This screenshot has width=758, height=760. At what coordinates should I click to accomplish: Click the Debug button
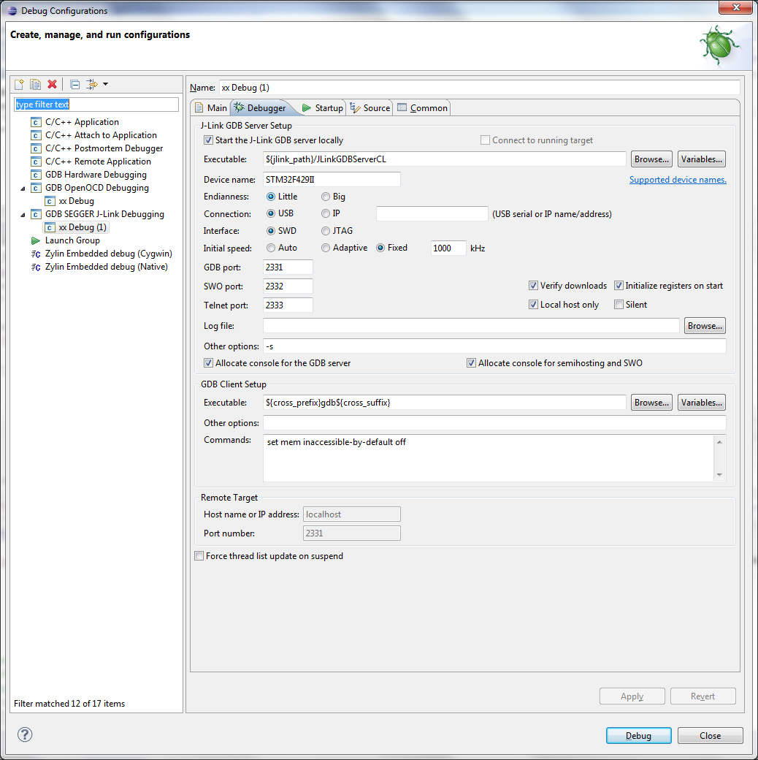click(x=638, y=736)
